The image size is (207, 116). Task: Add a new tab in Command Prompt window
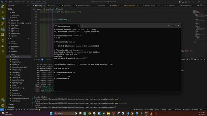pyautogui.click(x=82, y=26)
